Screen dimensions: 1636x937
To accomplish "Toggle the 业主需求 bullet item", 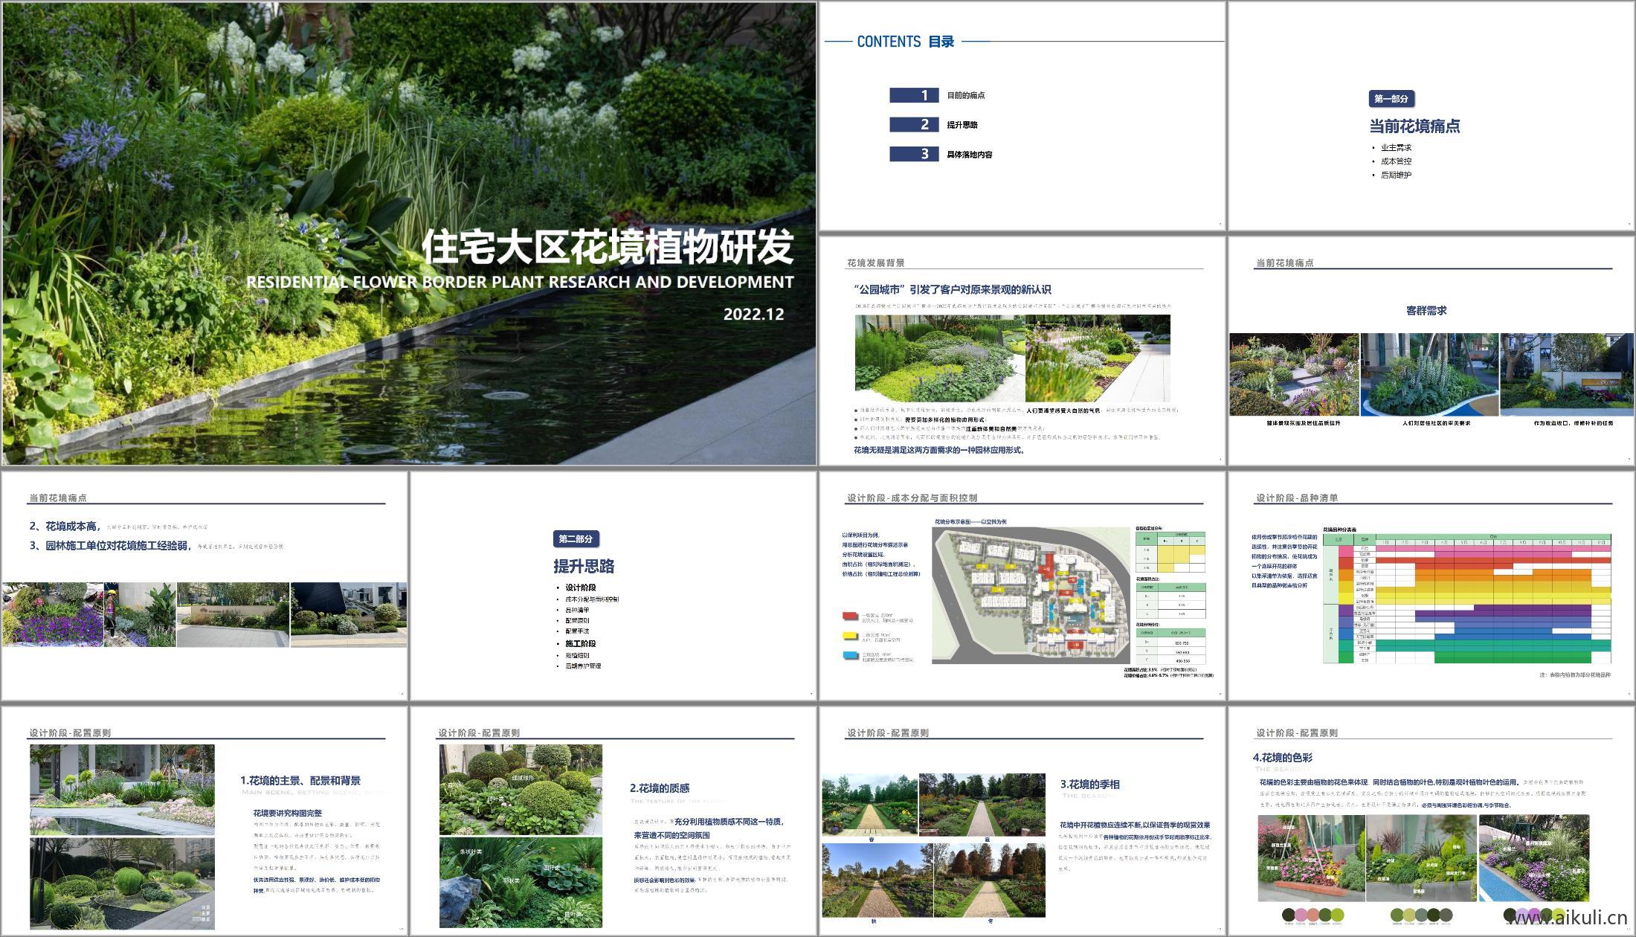I will pos(1398,146).
